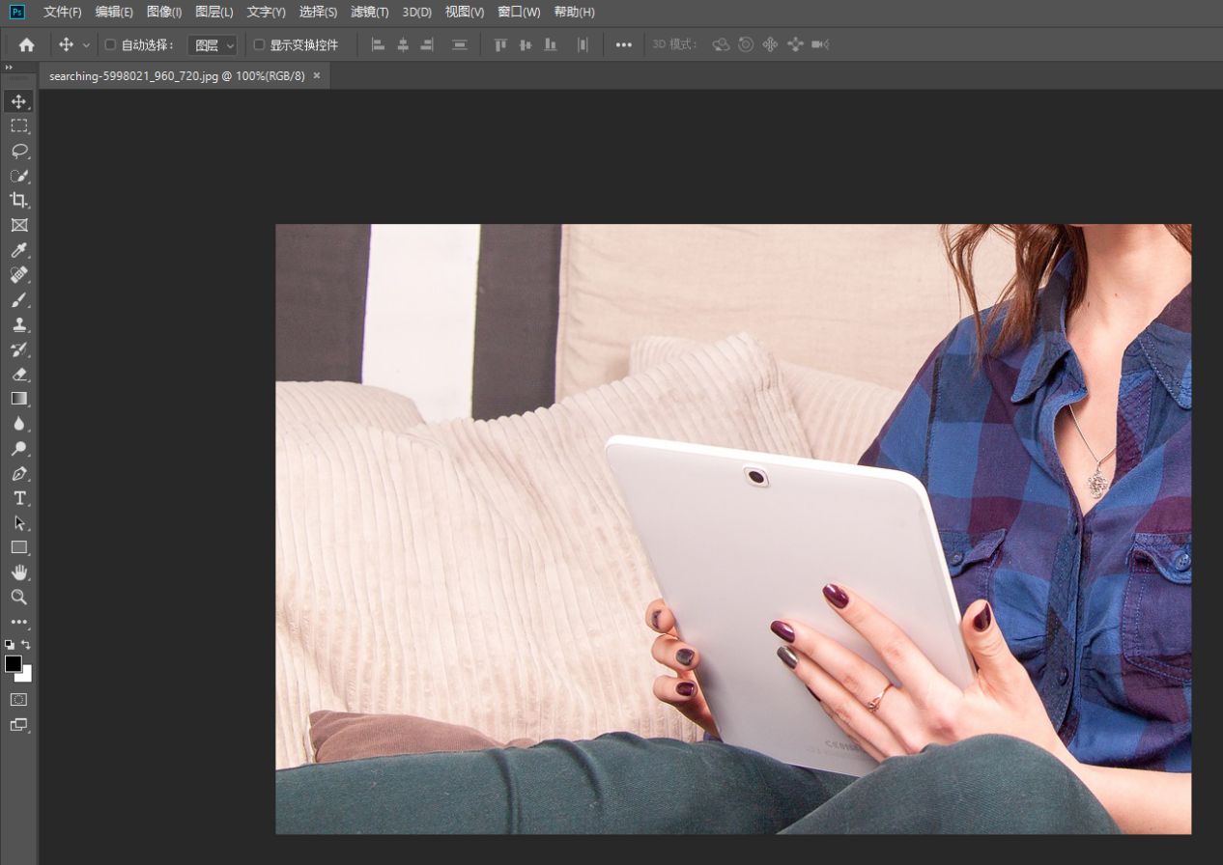Open the 图层 auto-select dropdown
The height and width of the screenshot is (865, 1223).
(x=213, y=45)
